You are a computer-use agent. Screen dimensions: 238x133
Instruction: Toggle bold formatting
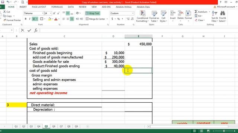click(26, 19)
